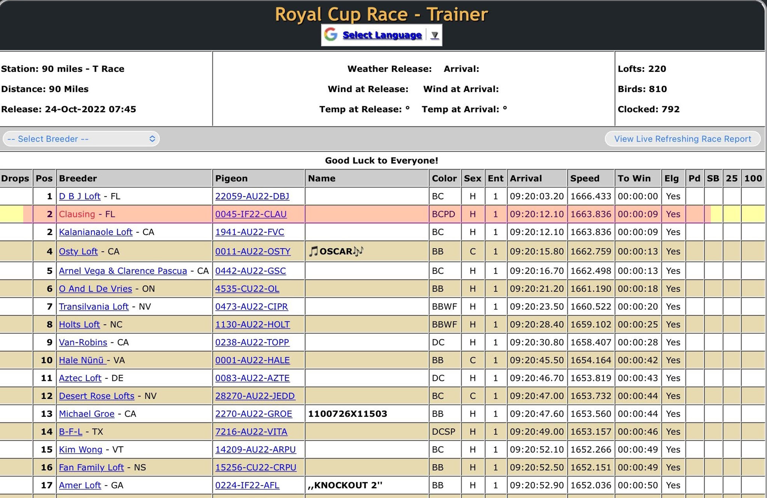Viewport: 767px width, 498px height.
Task: Open pigeon 0011-AU22-OSTY
Action: (x=253, y=251)
